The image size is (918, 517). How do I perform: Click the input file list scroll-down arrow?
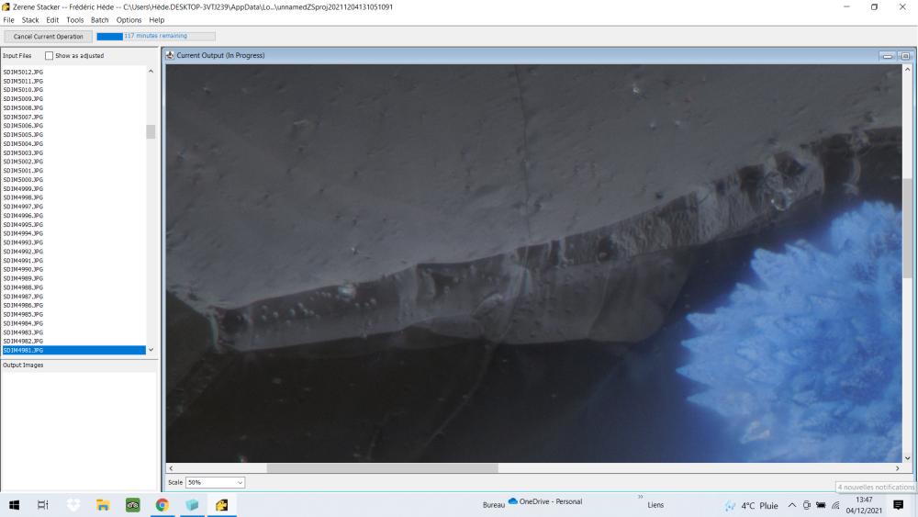pyautogui.click(x=151, y=350)
